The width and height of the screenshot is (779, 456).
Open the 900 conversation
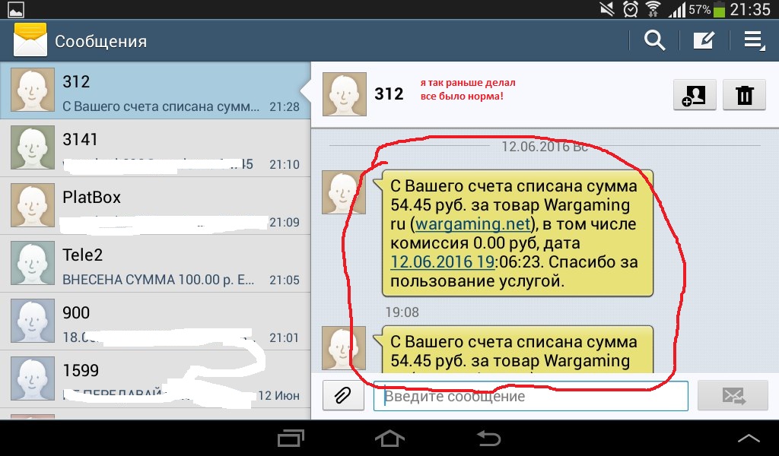(x=155, y=321)
